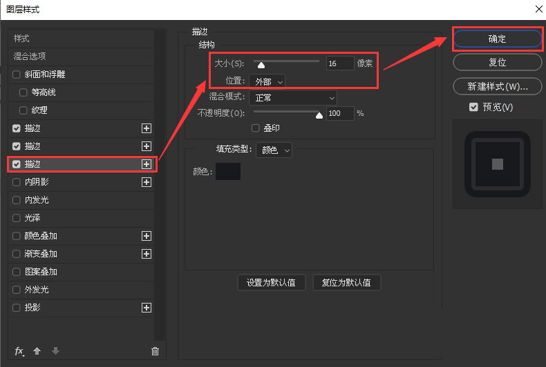Click the plus icon next to 渐变叠加
This screenshot has width=546, height=367.
pyautogui.click(x=147, y=254)
